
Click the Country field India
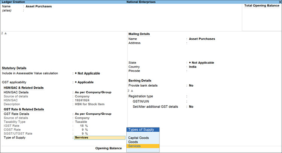point(193,67)
